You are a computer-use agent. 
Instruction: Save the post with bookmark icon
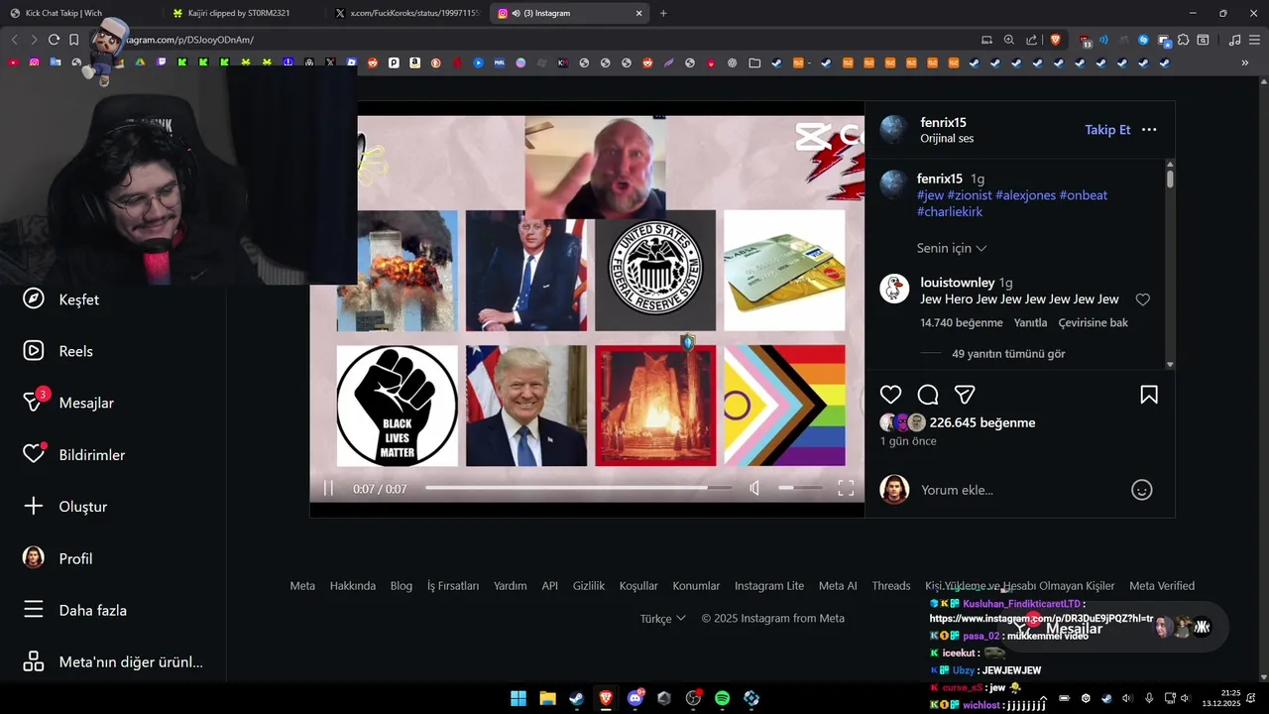coord(1149,395)
